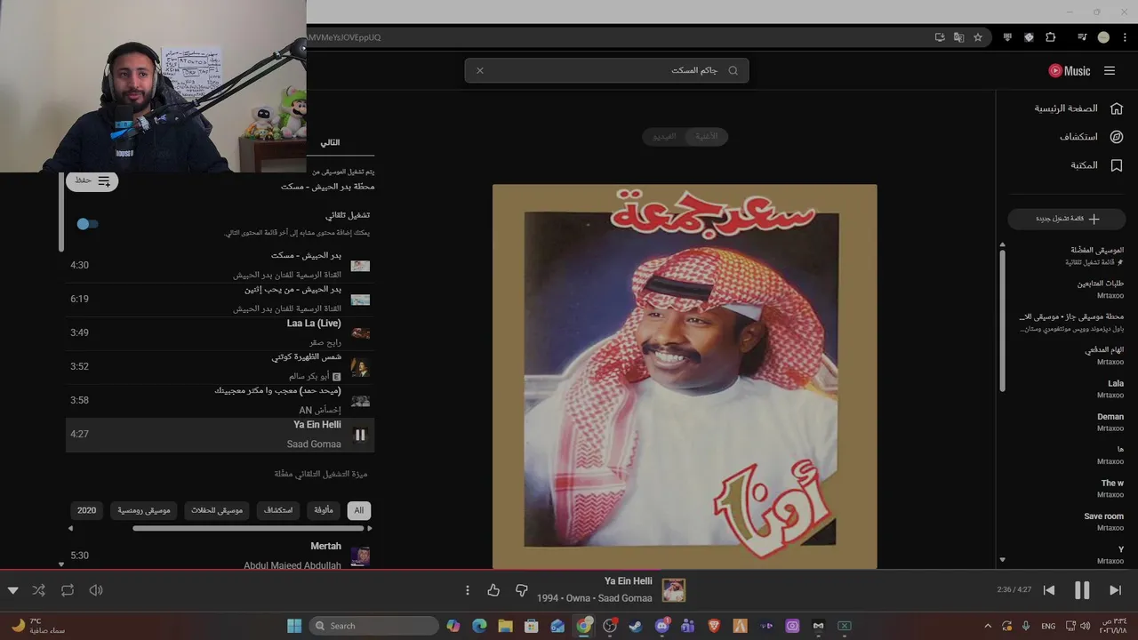Open المكتبة (Library) in sidebar
The image size is (1138, 640).
pos(1096,165)
